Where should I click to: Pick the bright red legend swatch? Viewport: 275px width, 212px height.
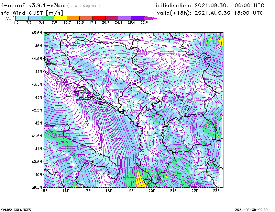tap(99, 18)
